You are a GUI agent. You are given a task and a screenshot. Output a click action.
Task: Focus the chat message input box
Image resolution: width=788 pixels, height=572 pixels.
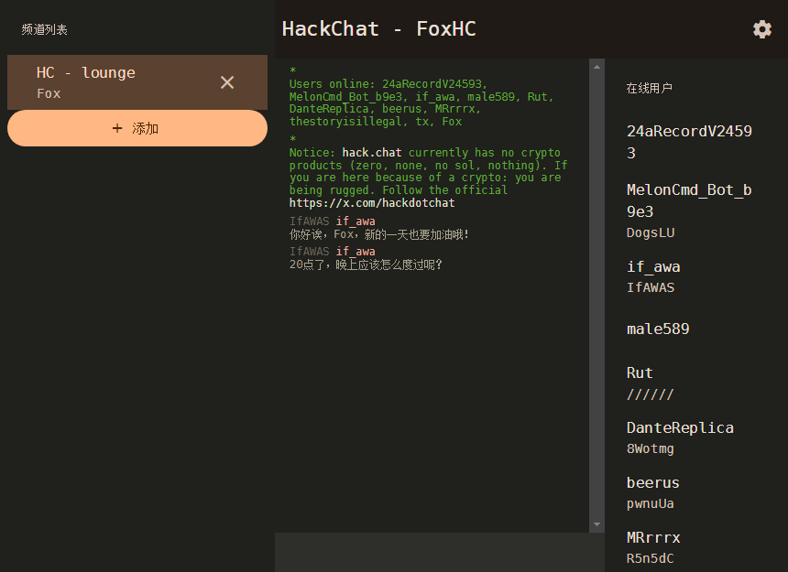click(439, 553)
